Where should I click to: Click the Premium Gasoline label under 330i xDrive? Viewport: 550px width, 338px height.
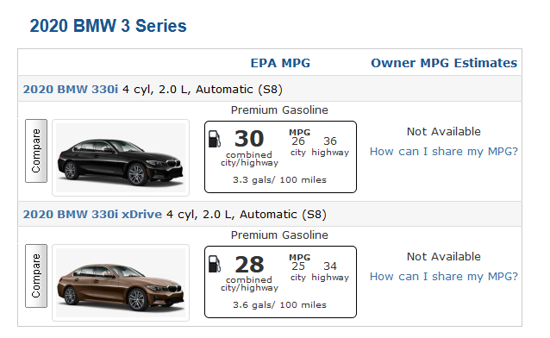[x=279, y=235]
